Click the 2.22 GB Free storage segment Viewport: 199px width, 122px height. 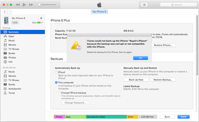click(x=147, y=117)
